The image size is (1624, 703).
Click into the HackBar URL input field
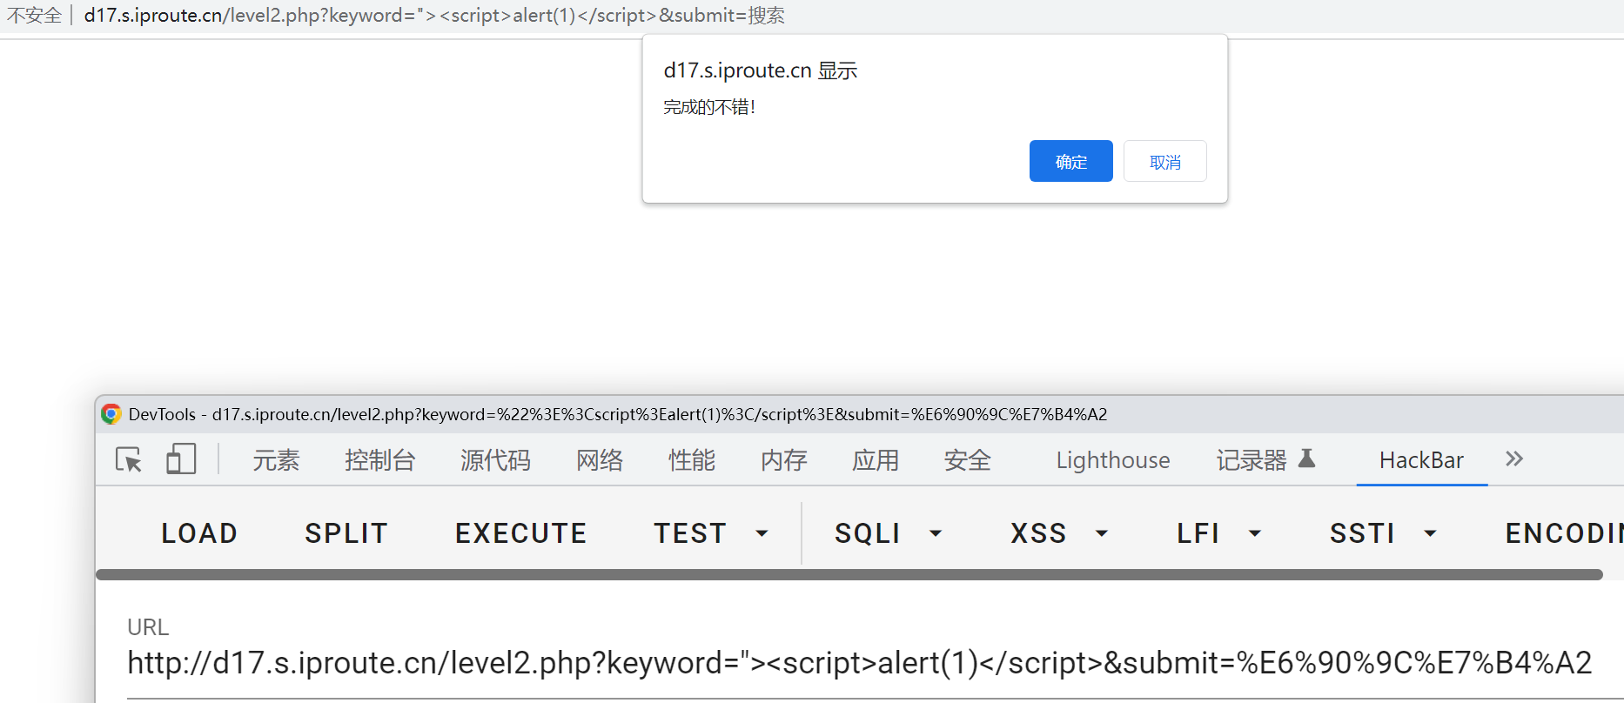[858, 664]
